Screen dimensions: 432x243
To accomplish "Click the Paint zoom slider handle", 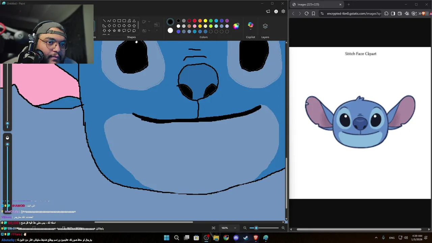I will click(256, 228).
